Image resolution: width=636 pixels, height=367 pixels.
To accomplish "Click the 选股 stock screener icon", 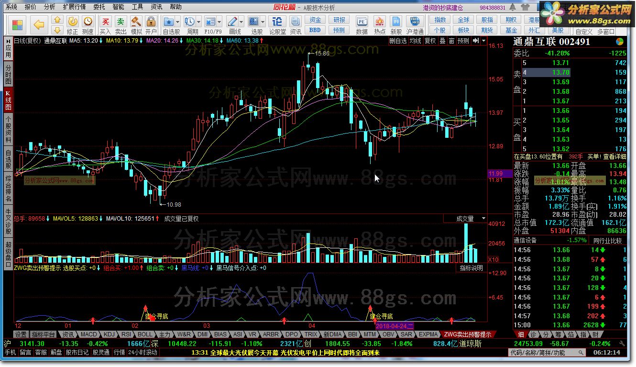I will (253, 22).
